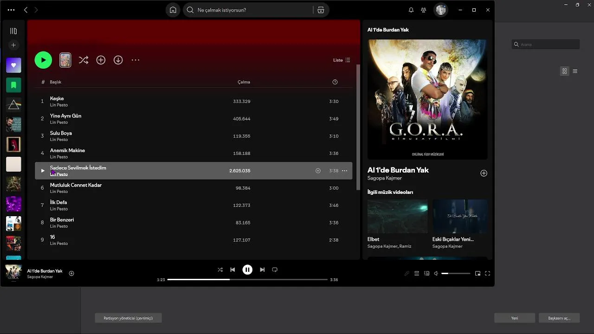Image resolution: width=594 pixels, height=334 pixels.
Task: Mute volume with speaker icon
Action: (436, 274)
